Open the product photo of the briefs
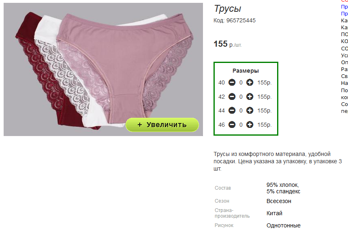The width and height of the screenshot is (348, 240). click(103, 69)
